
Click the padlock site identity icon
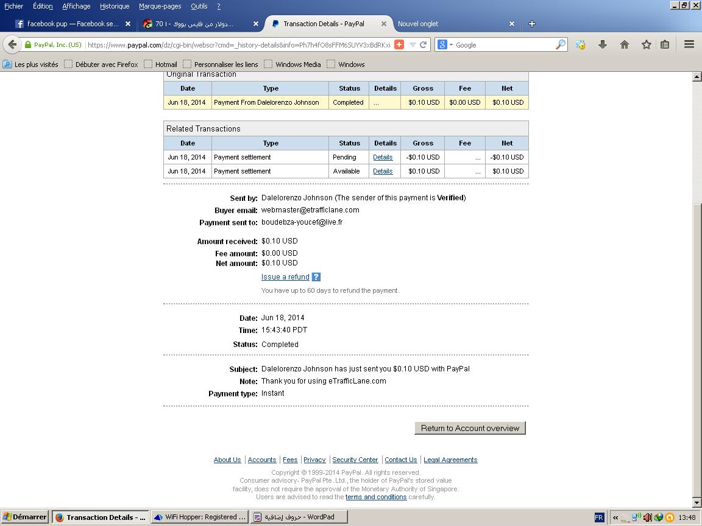(28, 44)
